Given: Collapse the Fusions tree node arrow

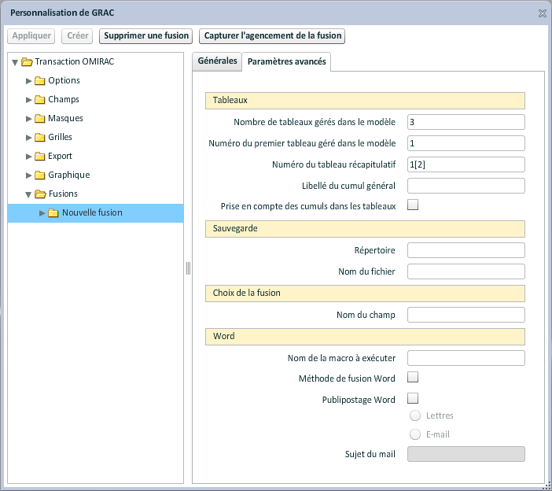Looking at the screenshot, I should [x=29, y=194].
